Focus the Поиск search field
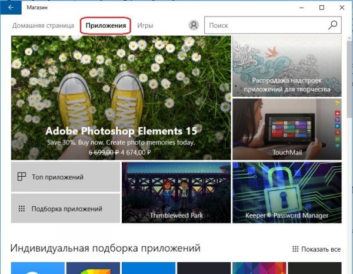This screenshot has width=353, height=274. [x=265, y=26]
